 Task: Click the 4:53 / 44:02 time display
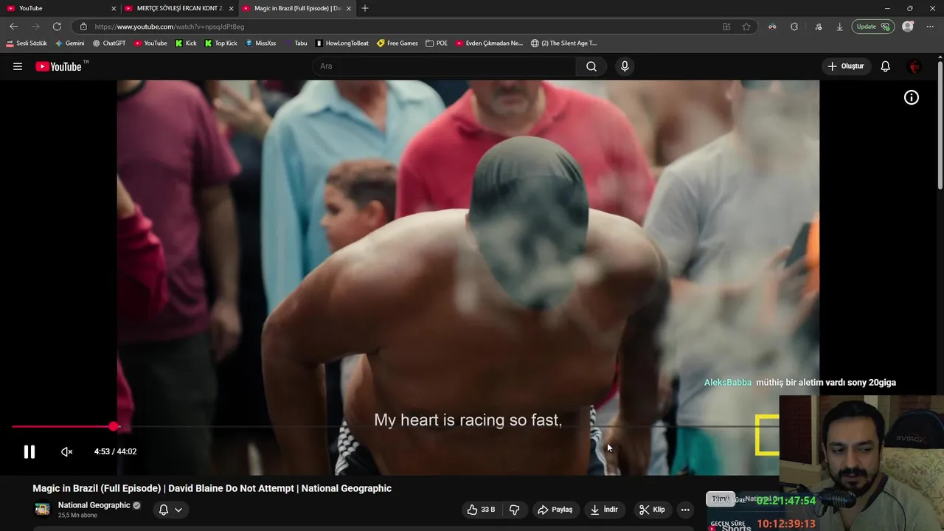click(x=115, y=451)
